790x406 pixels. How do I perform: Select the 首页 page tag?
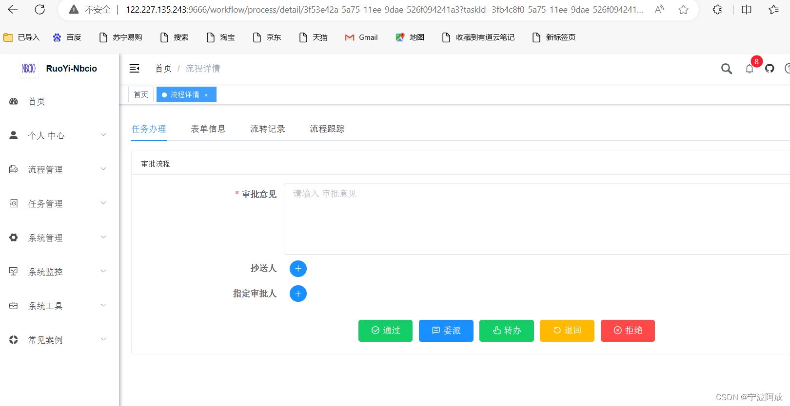pos(141,94)
